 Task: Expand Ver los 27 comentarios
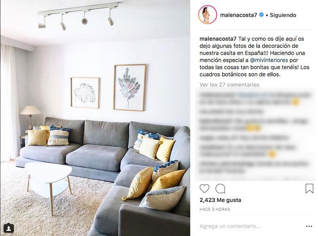tap(229, 85)
